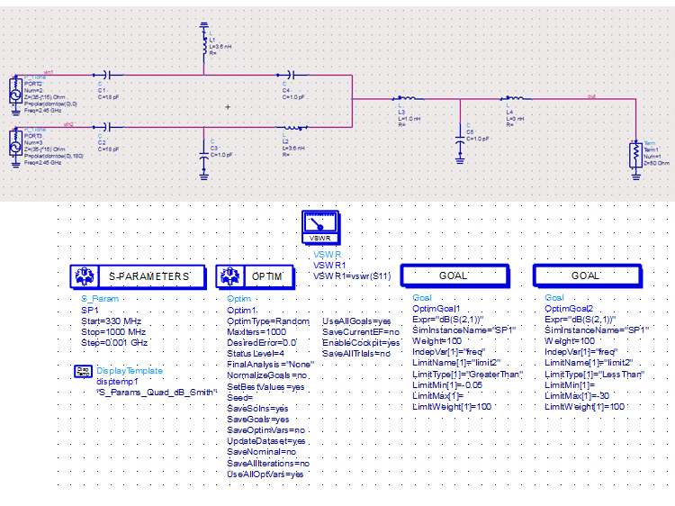
Task: Click the Term1 termination resistor symbol
Action: [635, 156]
